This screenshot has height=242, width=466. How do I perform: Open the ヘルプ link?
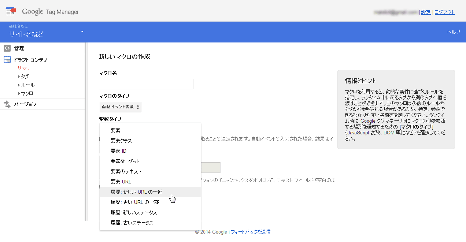click(x=454, y=32)
